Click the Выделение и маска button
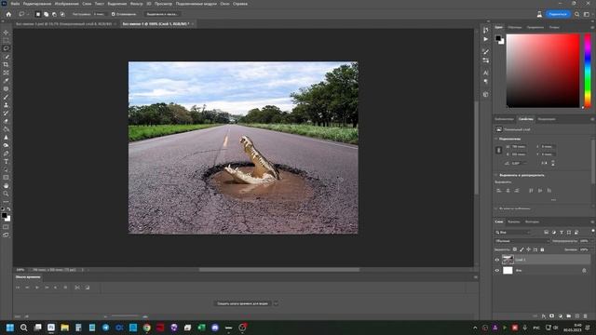 (x=162, y=14)
